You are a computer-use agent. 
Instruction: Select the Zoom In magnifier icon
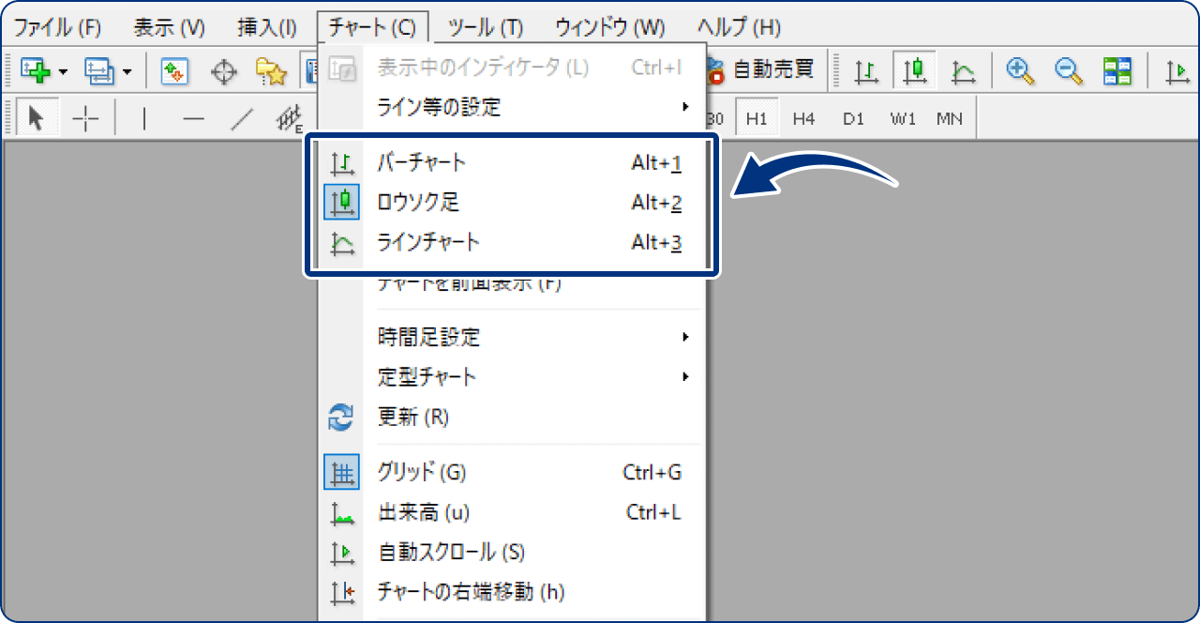(x=1020, y=69)
